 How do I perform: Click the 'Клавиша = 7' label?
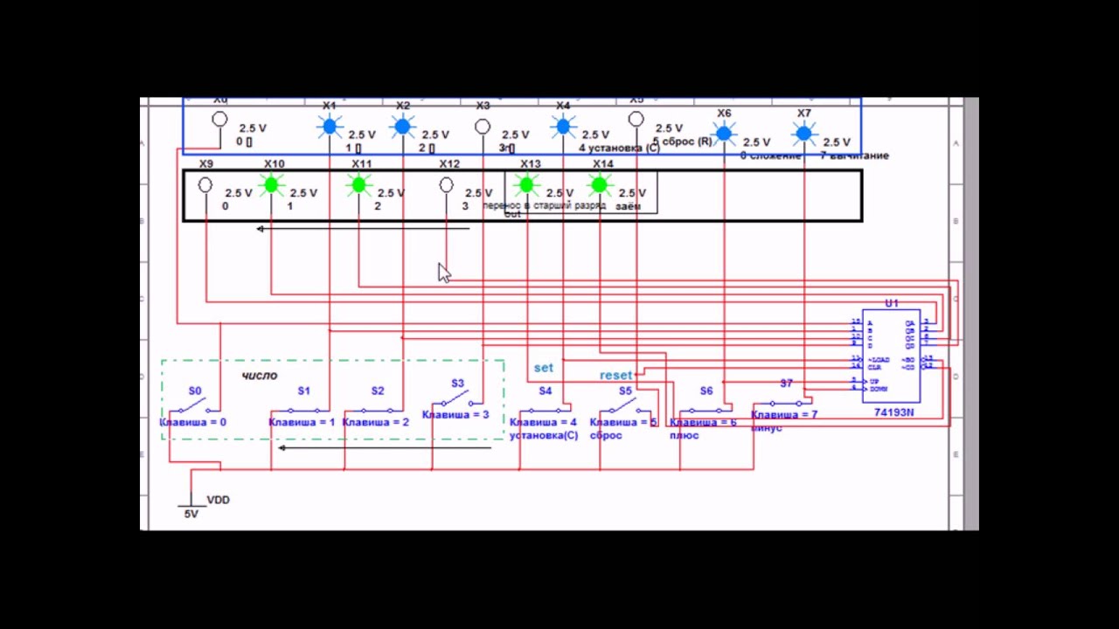(784, 414)
